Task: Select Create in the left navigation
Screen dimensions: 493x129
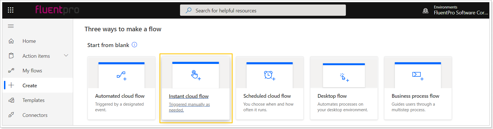Action: [38, 85]
